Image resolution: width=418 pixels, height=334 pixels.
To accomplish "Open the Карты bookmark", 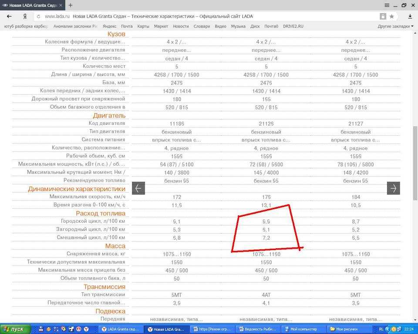I will click(143, 27).
